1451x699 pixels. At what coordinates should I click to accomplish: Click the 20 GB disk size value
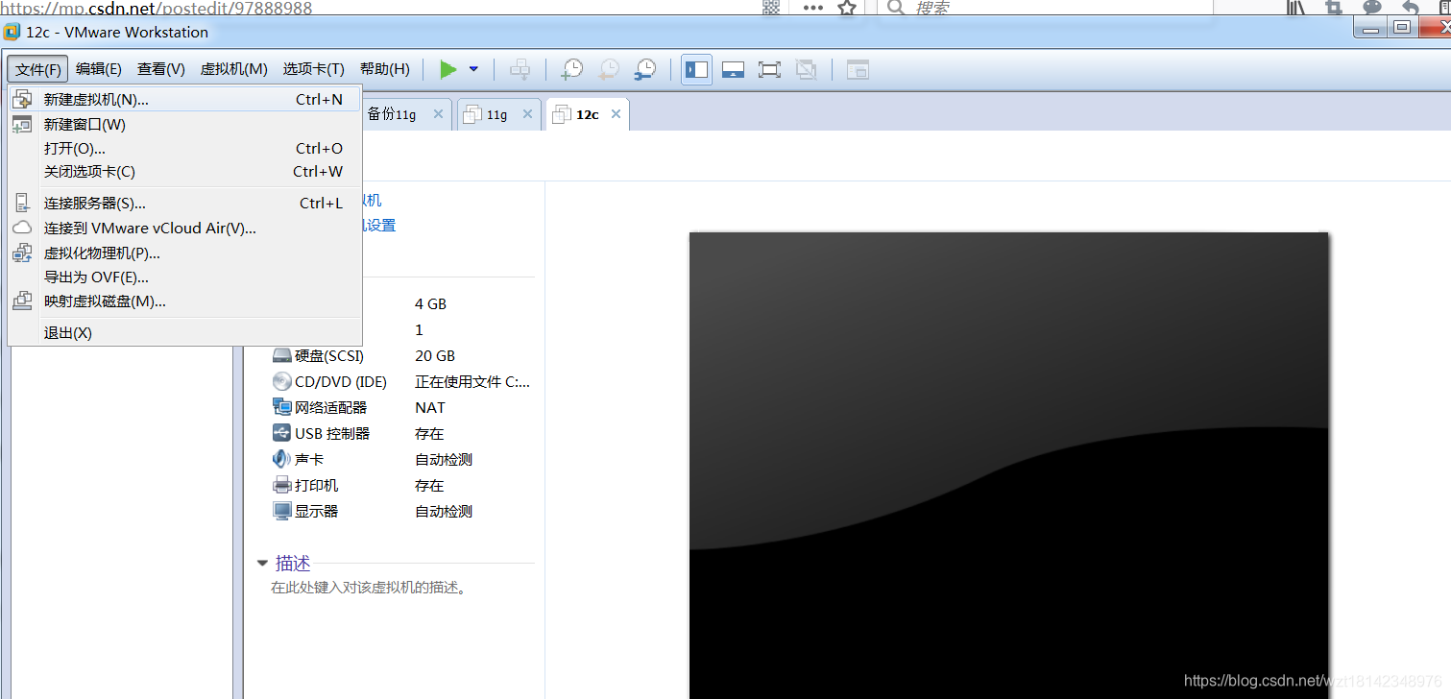tap(435, 355)
